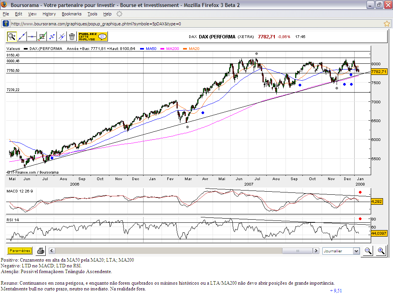Click the URL address bar

pos(196,24)
